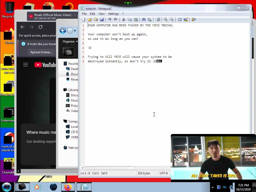Viewport: 256px width, 192px height.
Task: Click the Cut scissors icon
Action: 123,19
